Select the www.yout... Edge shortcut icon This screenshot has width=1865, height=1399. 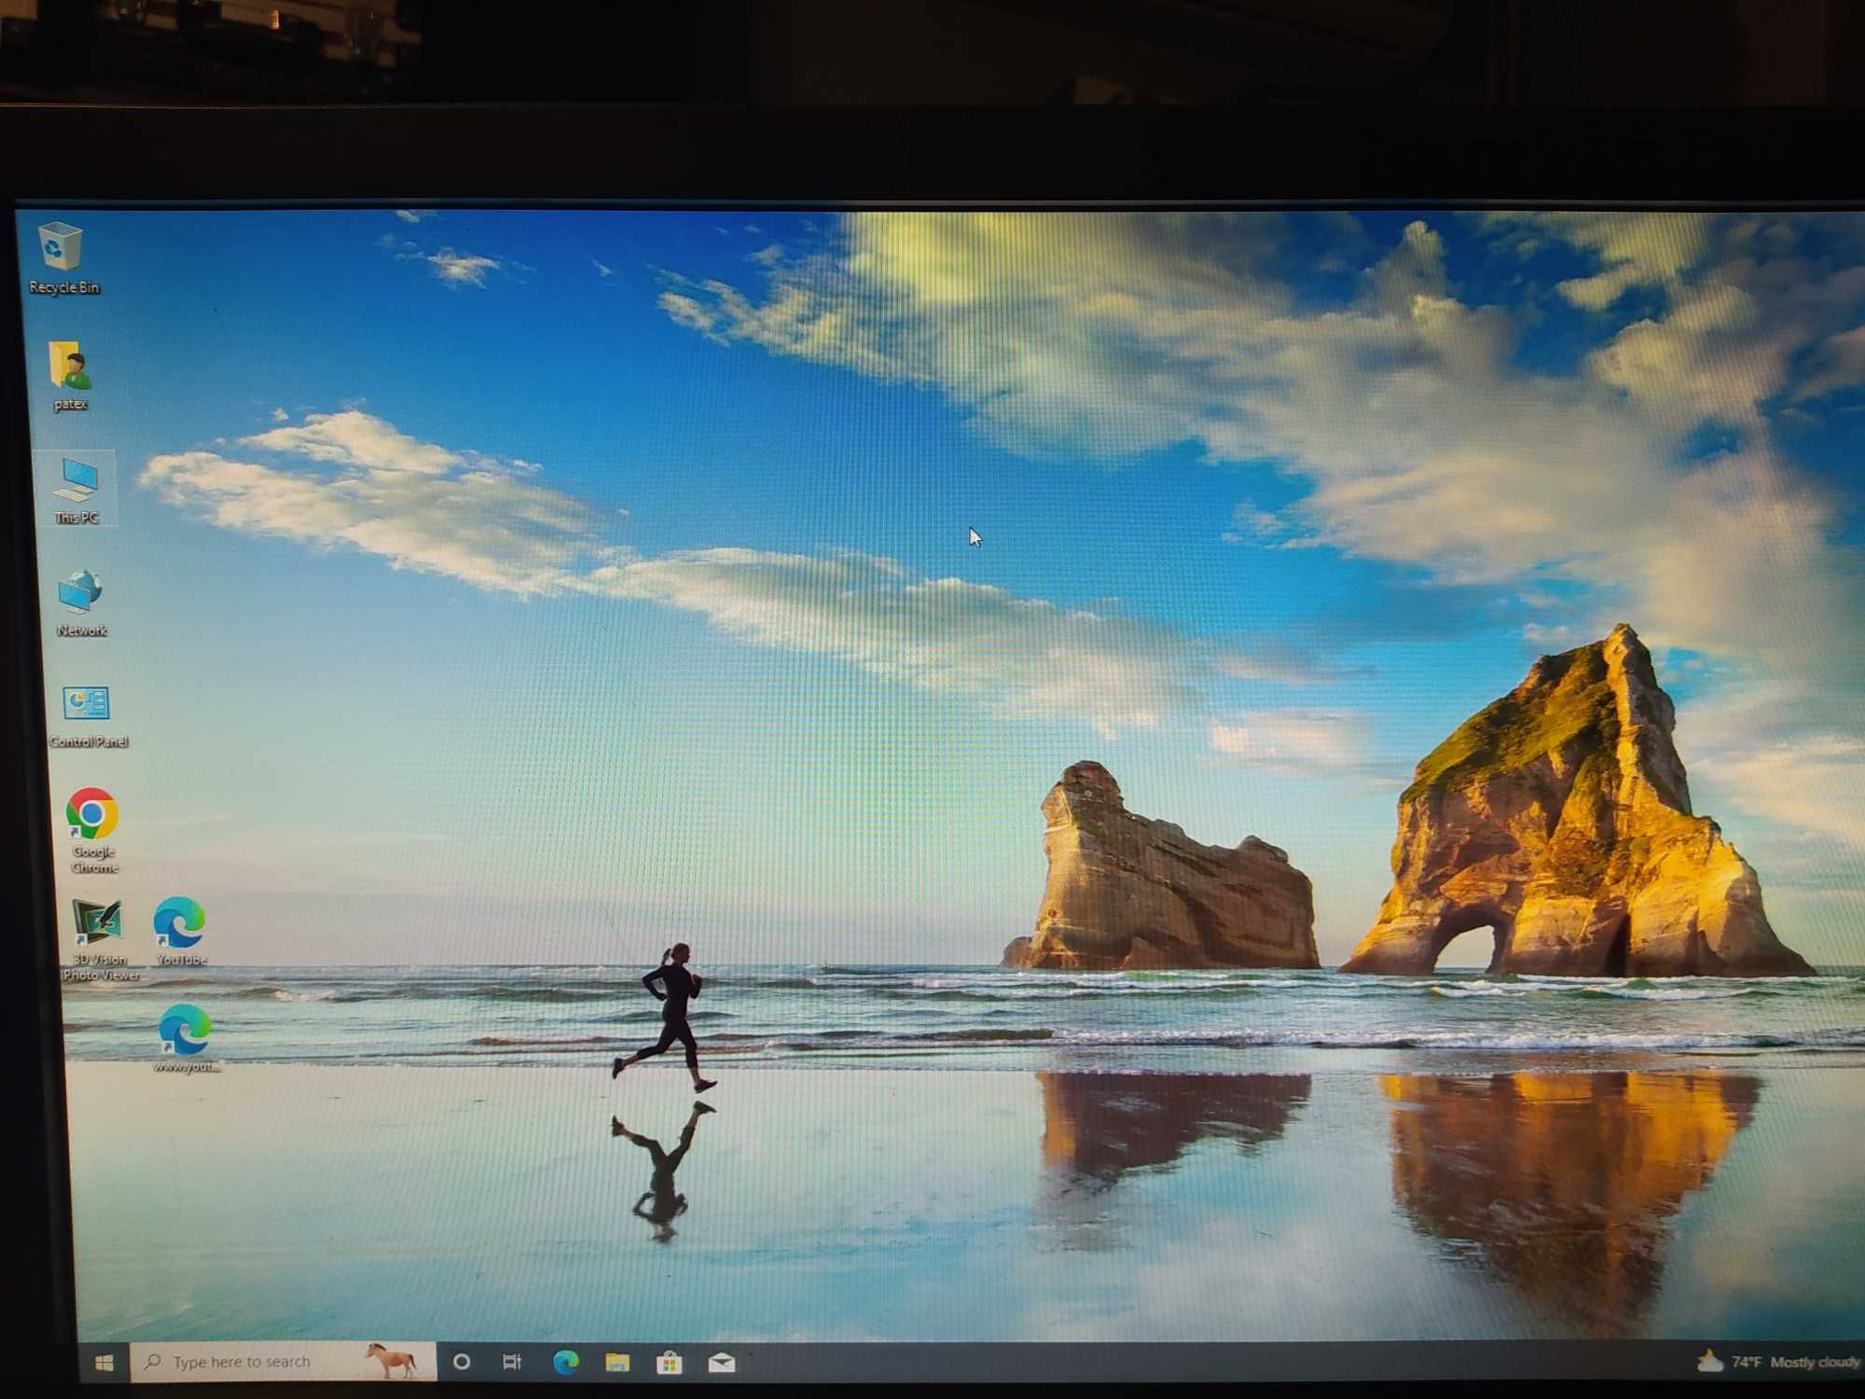click(x=186, y=1038)
